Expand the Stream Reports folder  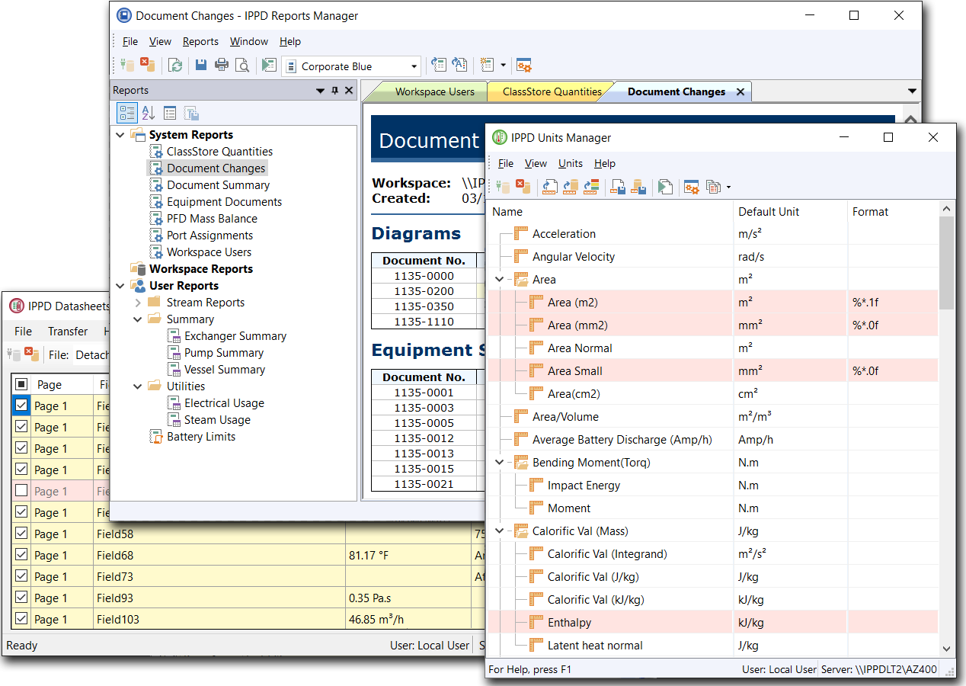[138, 303]
